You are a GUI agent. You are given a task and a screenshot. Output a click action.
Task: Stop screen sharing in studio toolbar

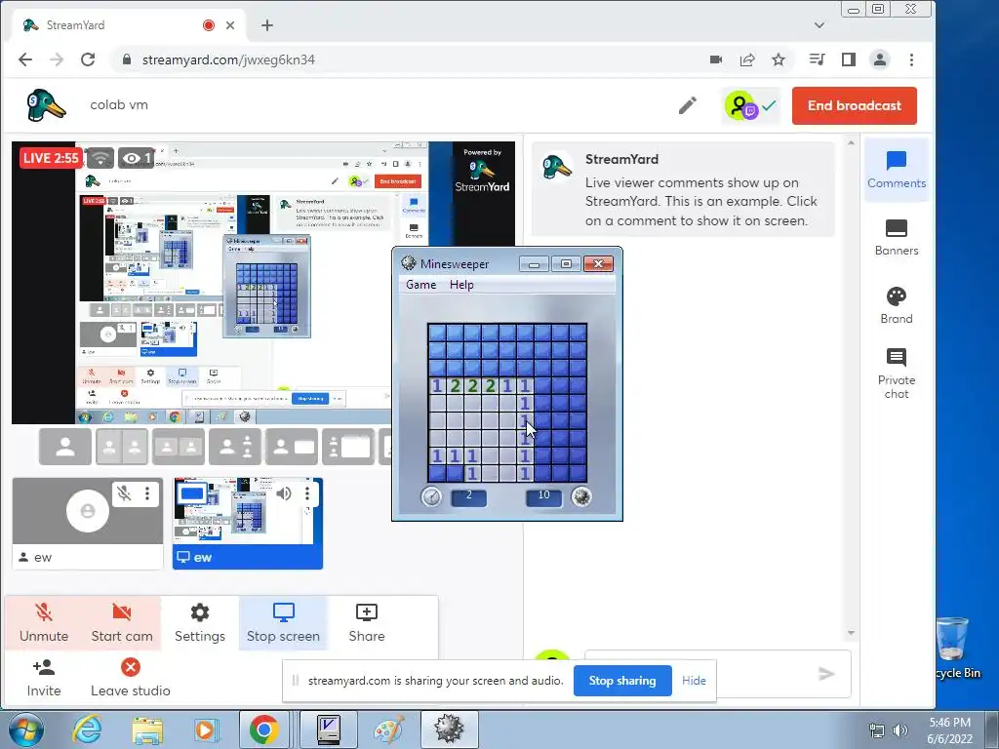283,623
